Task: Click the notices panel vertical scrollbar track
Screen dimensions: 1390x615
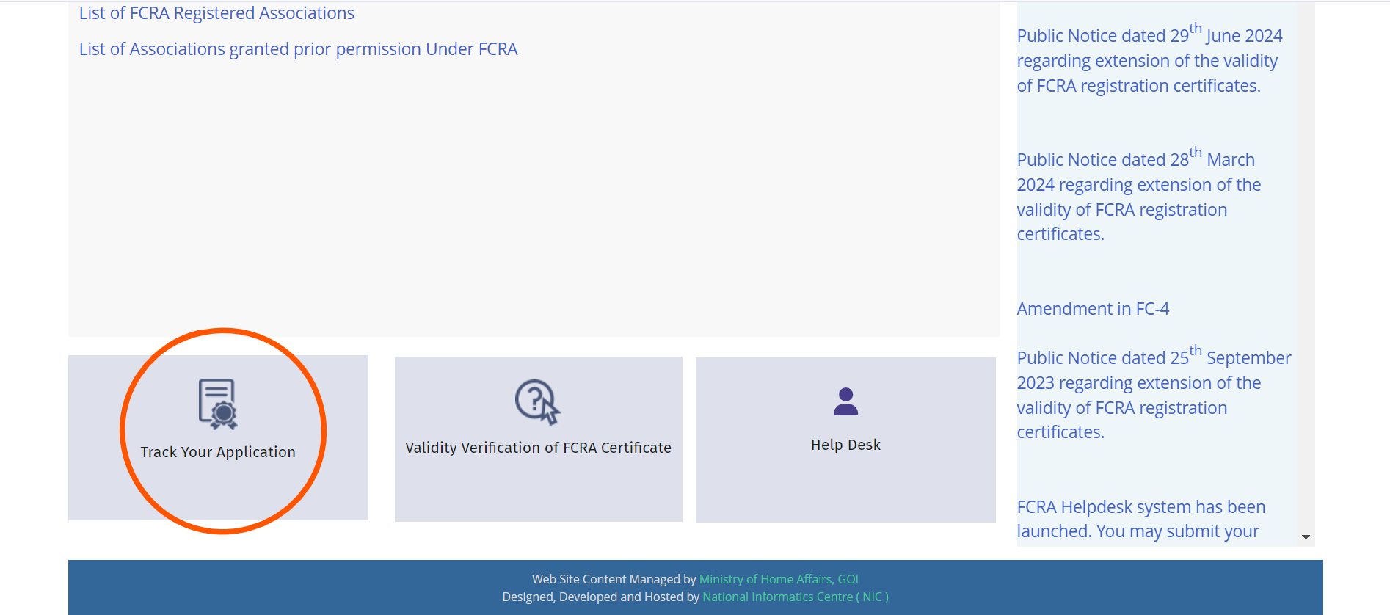Action: [x=1306, y=294]
